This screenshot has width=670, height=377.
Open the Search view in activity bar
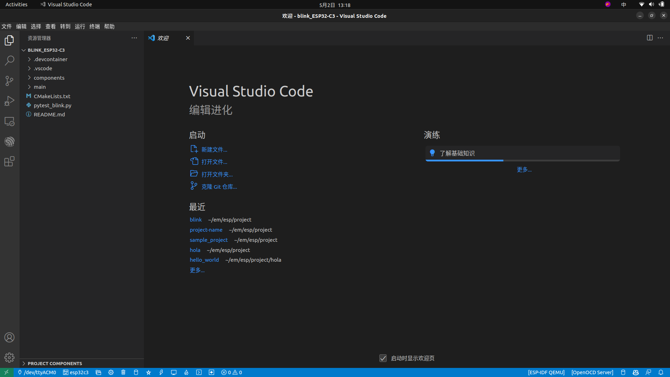click(9, 60)
